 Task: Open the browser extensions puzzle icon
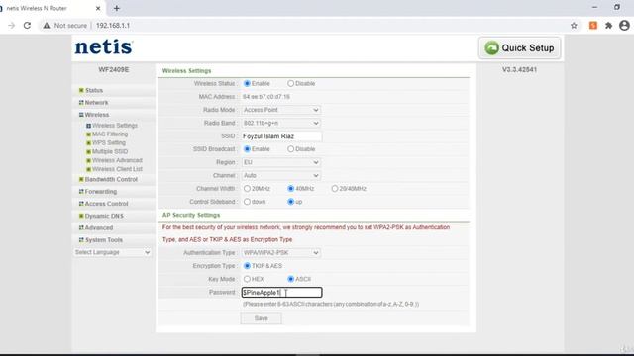(608, 26)
